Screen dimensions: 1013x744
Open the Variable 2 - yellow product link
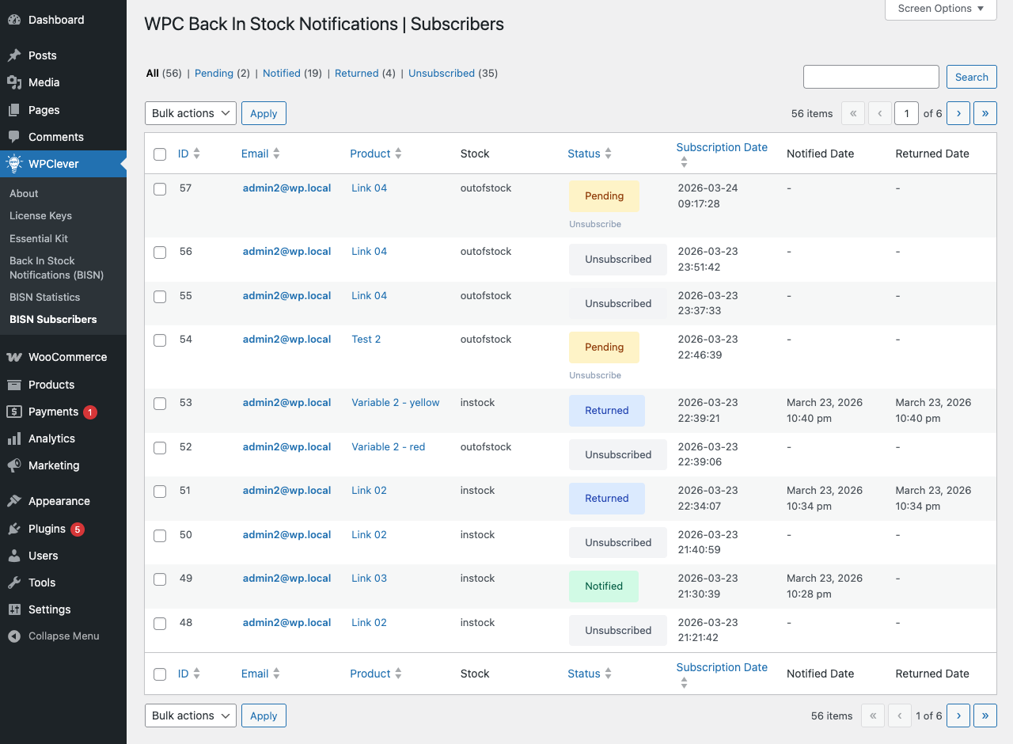click(x=395, y=402)
